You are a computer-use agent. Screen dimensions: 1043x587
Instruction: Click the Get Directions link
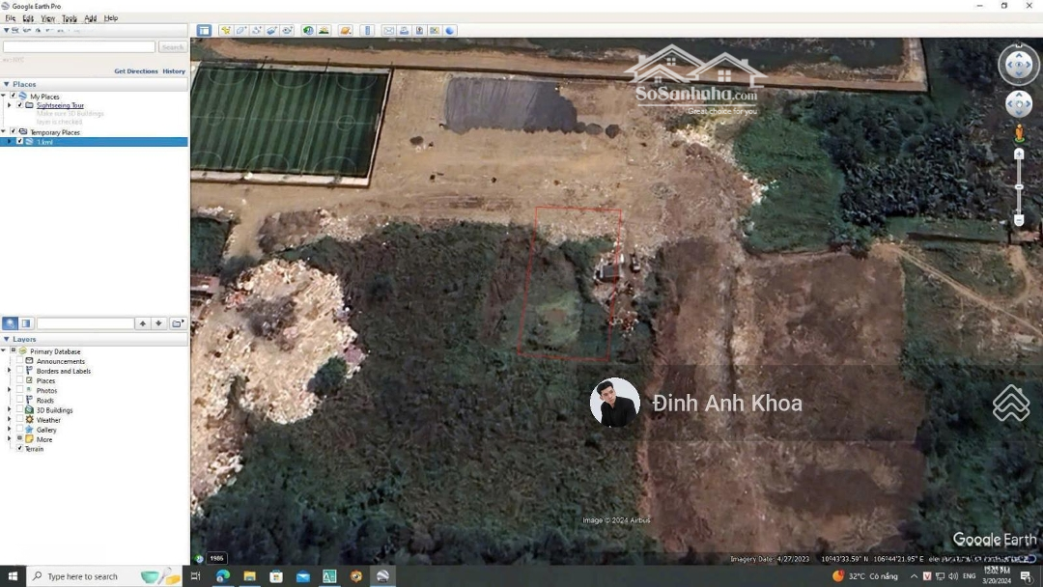pyautogui.click(x=135, y=71)
